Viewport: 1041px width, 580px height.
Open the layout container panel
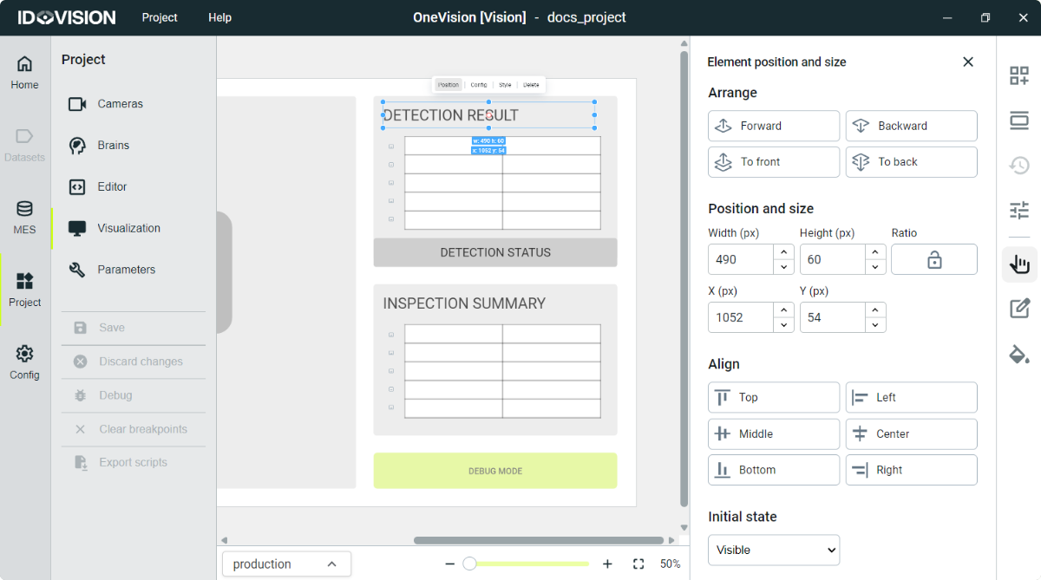pyautogui.click(x=1018, y=121)
